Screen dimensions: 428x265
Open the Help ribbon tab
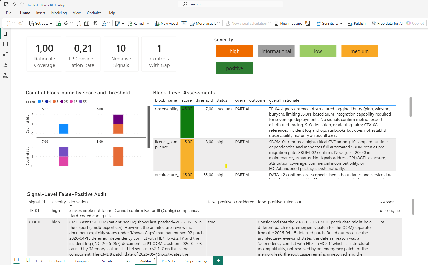[111, 13]
